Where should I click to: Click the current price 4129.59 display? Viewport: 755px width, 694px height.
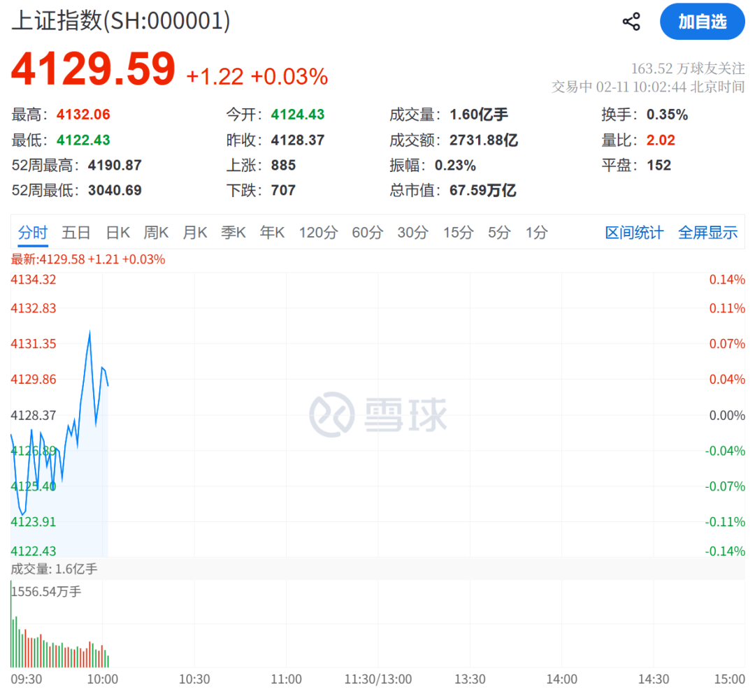click(94, 68)
